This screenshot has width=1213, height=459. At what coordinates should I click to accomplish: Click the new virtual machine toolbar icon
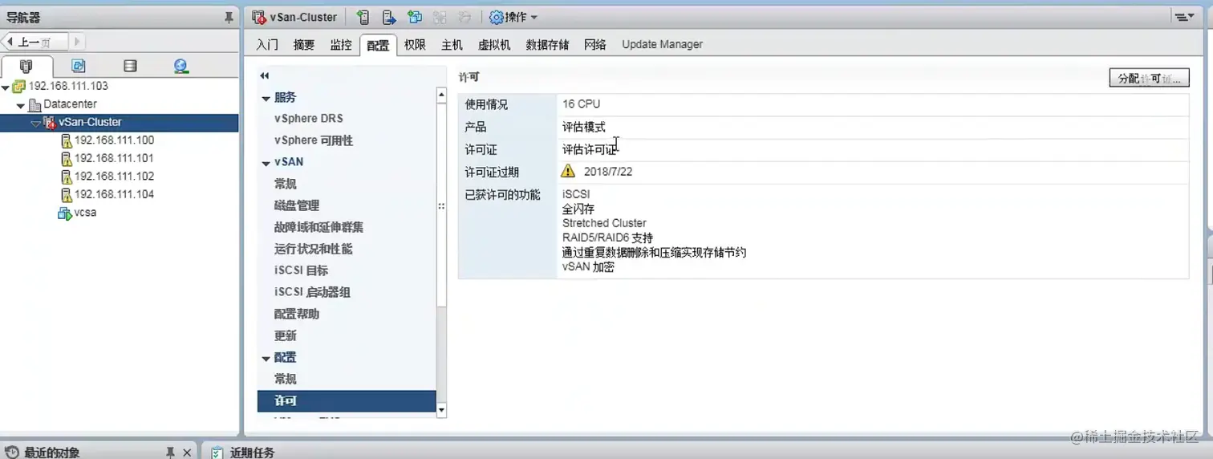pyautogui.click(x=415, y=17)
